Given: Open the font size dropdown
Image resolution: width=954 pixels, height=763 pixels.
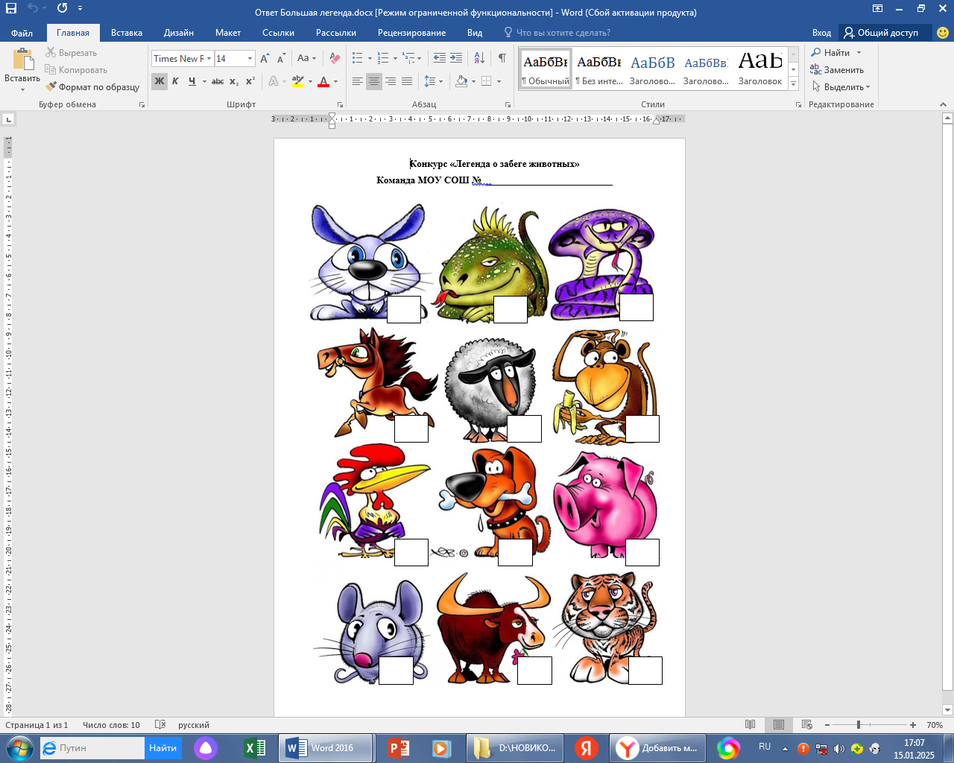Looking at the screenshot, I should pyautogui.click(x=250, y=58).
